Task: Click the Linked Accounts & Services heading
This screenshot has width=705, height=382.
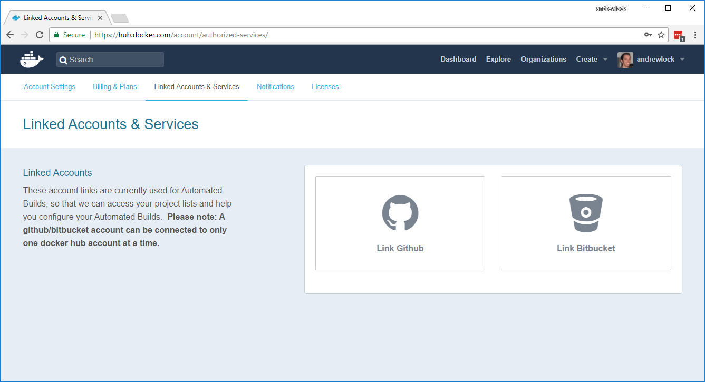Action: pos(111,124)
